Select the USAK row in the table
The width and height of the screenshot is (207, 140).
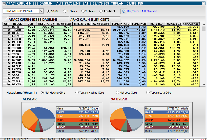[x=101, y=27]
